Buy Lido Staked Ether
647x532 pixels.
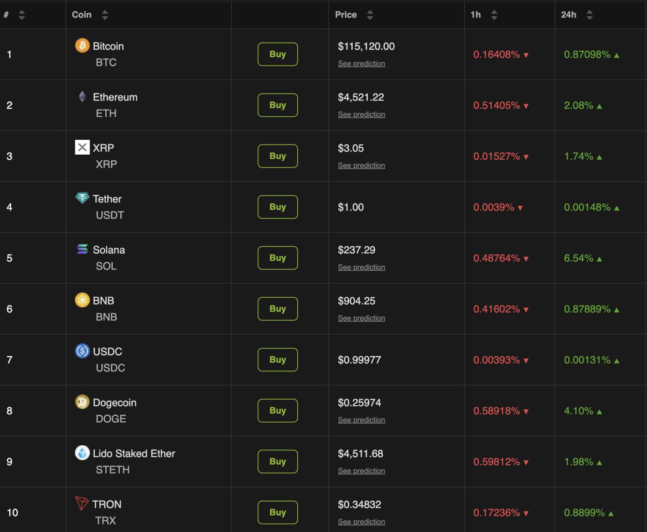pyautogui.click(x=277, y=461)
